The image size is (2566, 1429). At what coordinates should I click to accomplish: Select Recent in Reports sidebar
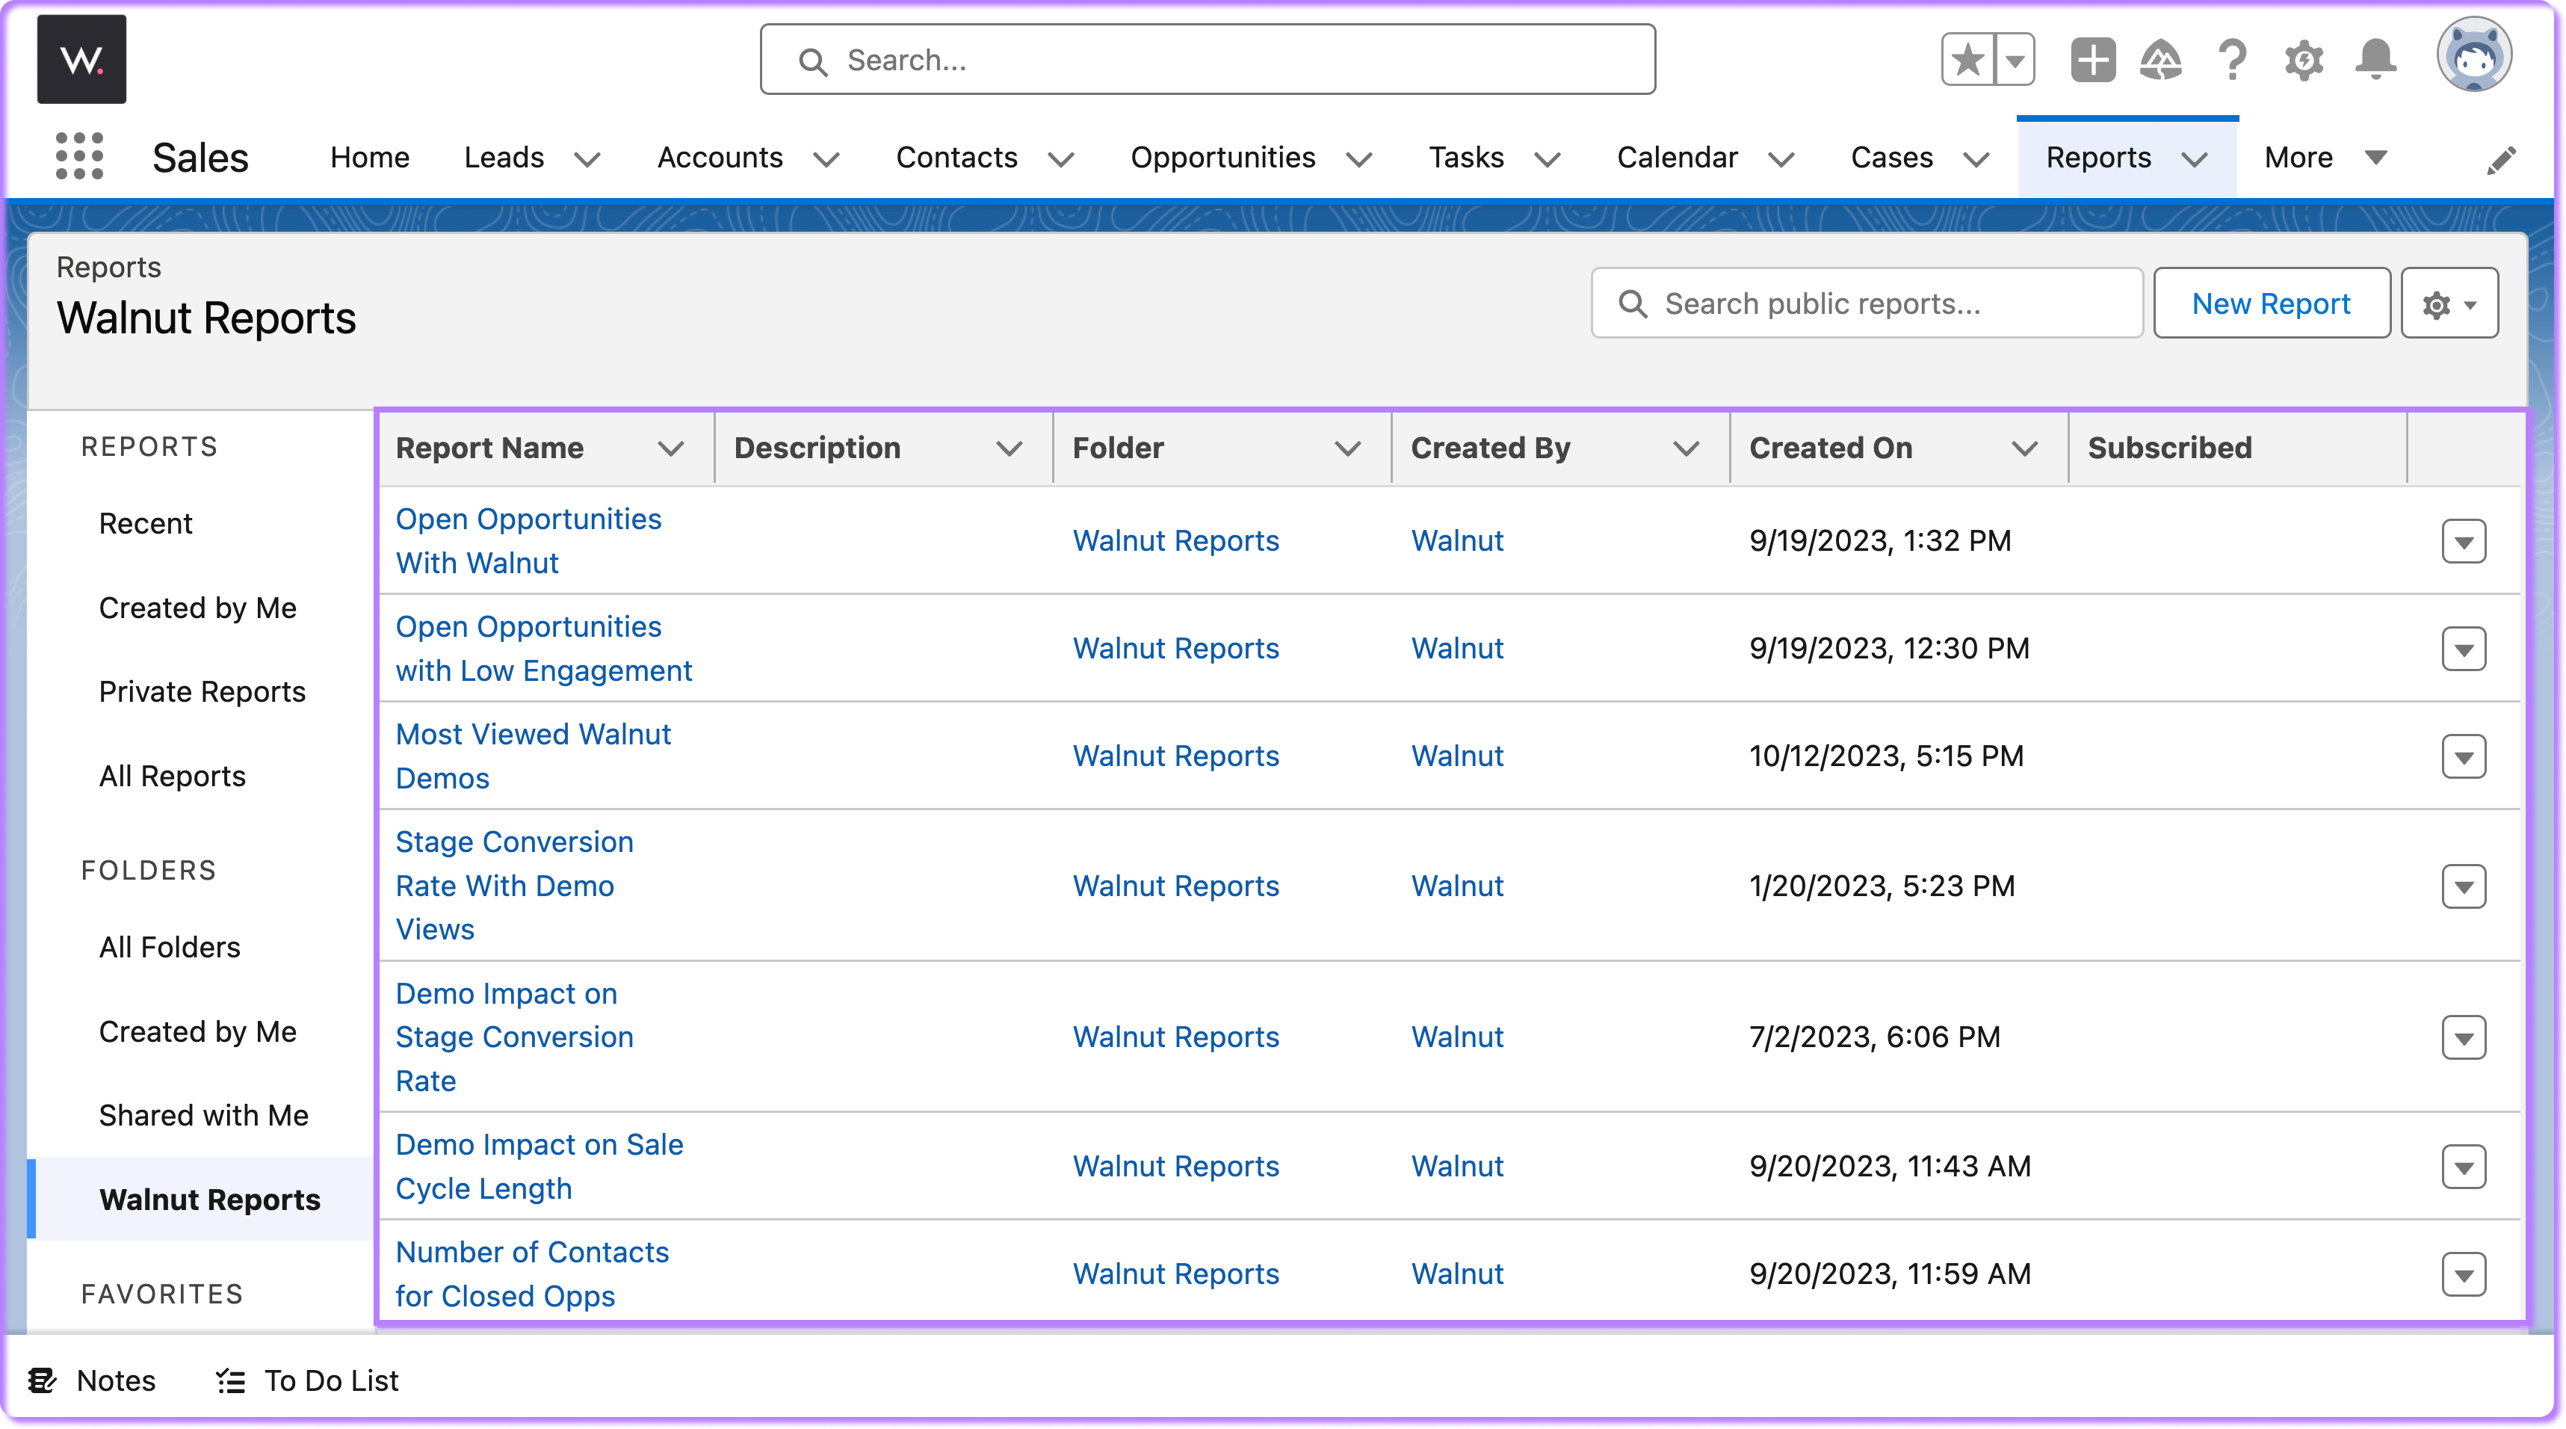click(146, 523)
